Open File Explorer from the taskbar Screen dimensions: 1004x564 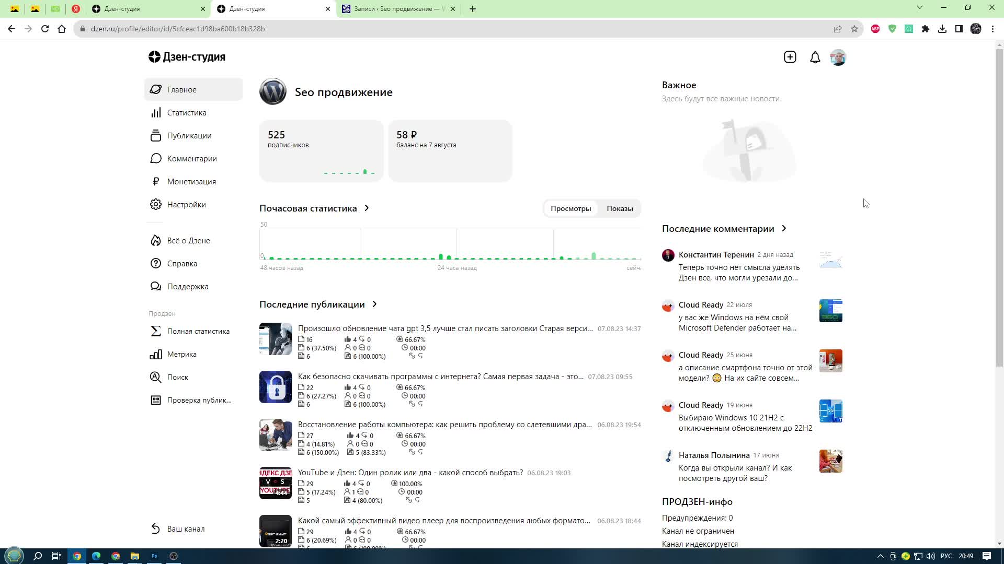[x=135, y=556]
